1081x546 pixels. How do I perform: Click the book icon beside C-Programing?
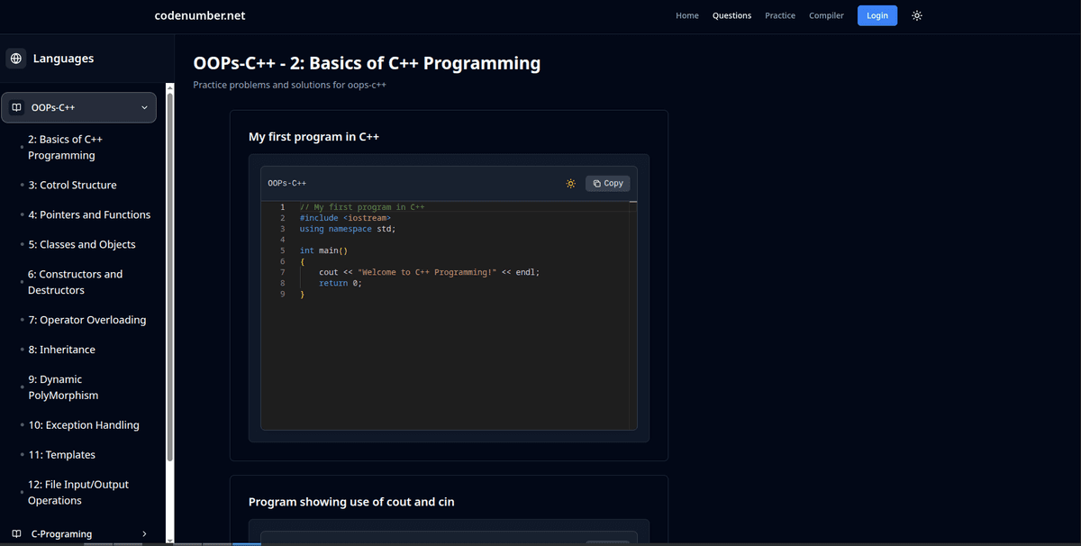click(15, 533)
